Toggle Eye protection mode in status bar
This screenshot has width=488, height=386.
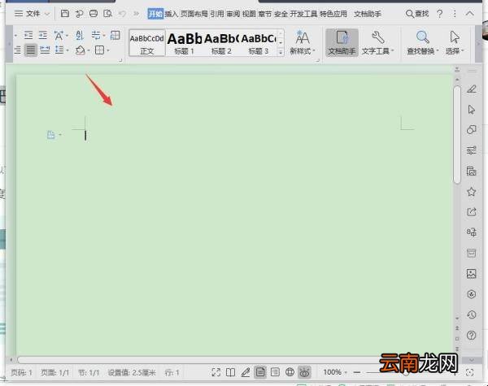coord(305,372)
